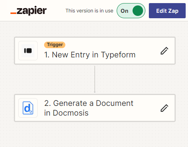Click dotted canvas area above the Trigger card

[x=95, y=29]
